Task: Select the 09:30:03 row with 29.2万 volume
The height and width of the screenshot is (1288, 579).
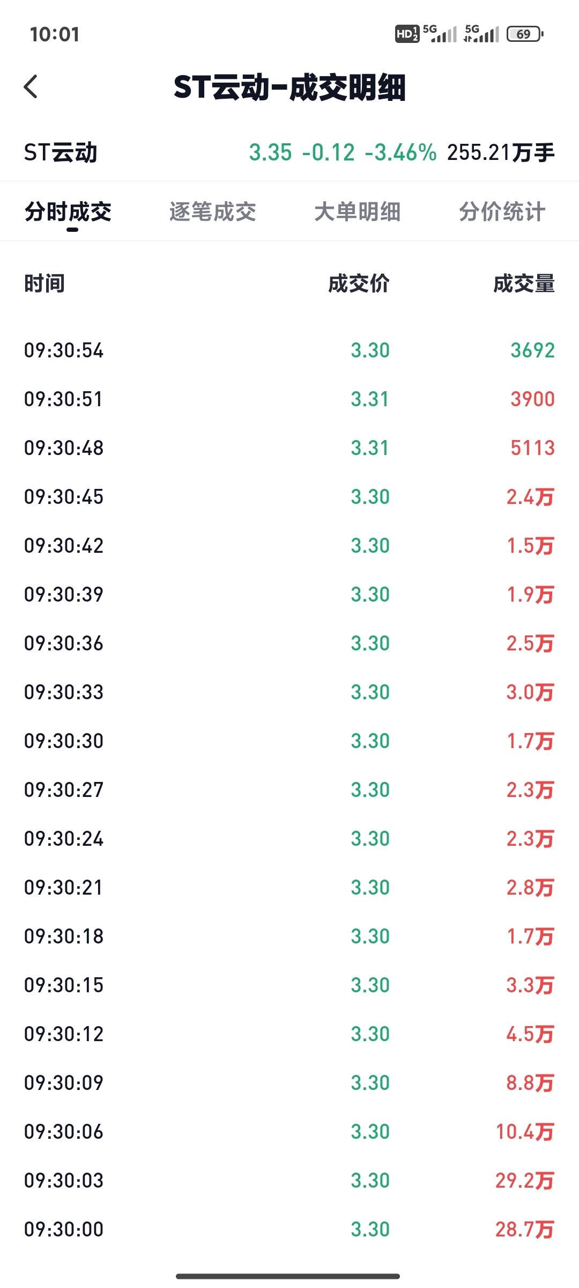Action: (289, 1181)
